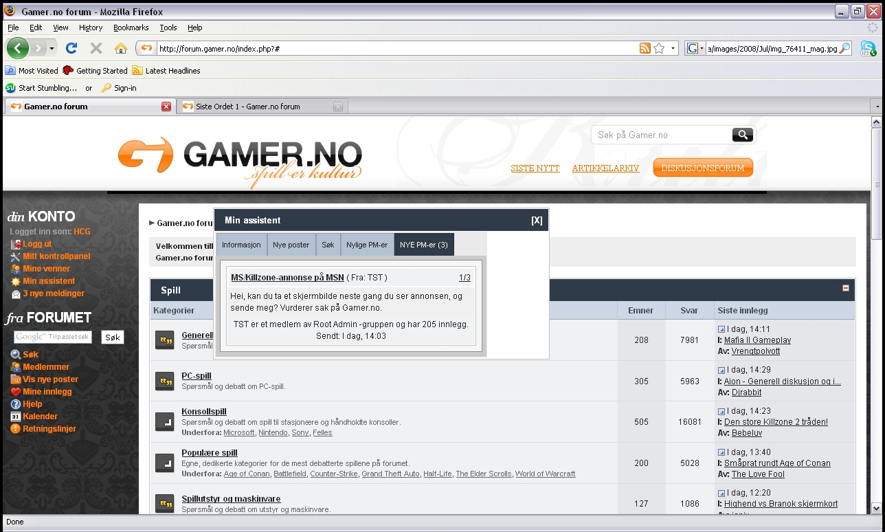Viewport: 885px width, 532px height.
Task: Click the Gamer.no orange logo
Action: pos(146,155)
